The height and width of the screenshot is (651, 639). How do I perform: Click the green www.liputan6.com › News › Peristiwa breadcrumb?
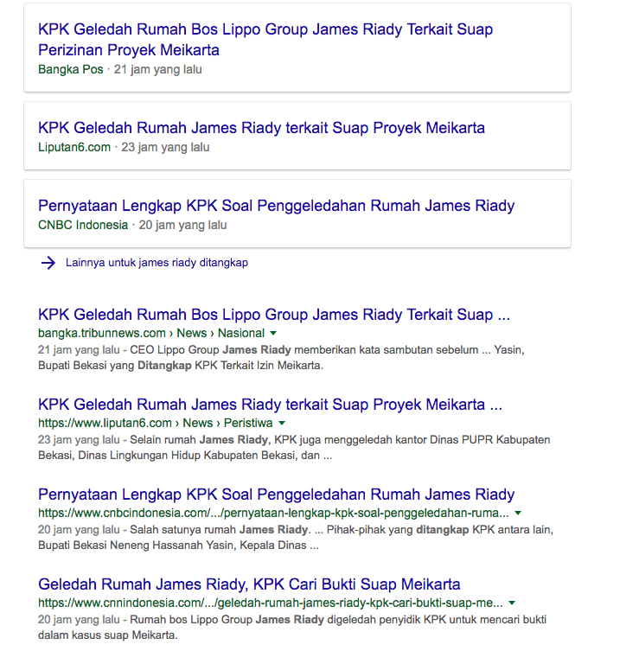click(155, 423)
